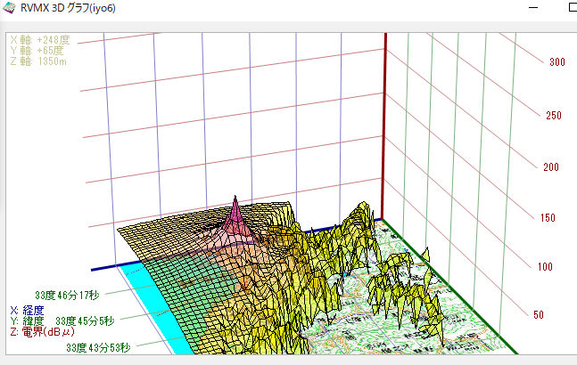Click latitude label 33度43分53秒
Screen dimensions: 577x365
click(x=97, y=348)
